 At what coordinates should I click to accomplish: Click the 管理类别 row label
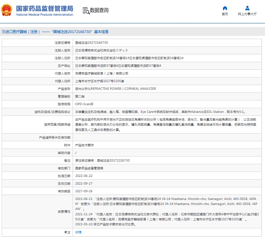click(x=64, y=96)
